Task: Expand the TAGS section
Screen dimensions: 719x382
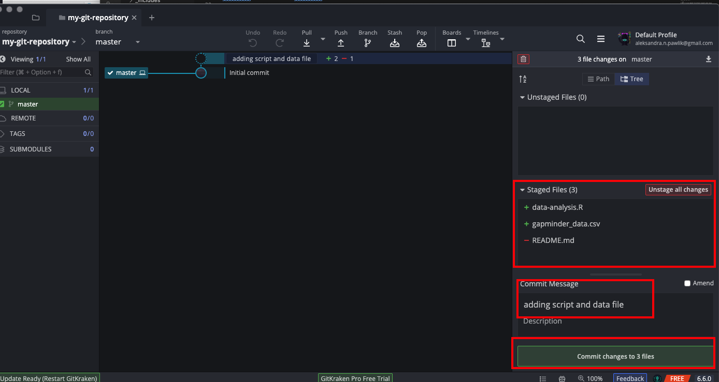Action: (x=49, y=133)
